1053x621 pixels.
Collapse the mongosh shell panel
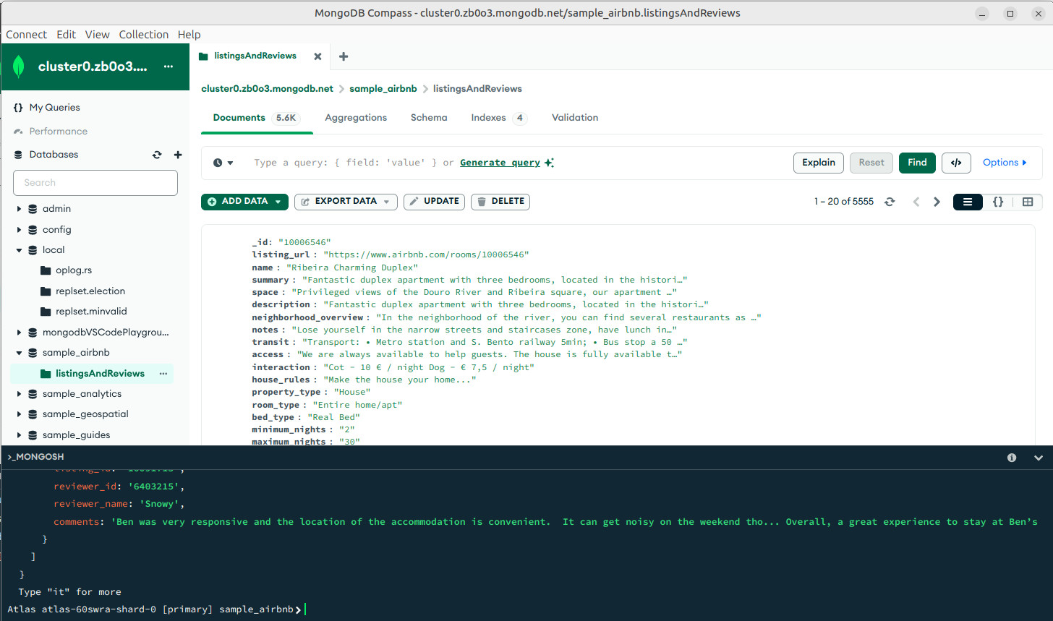(x=1039, y=458)
